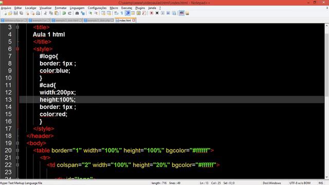Screen dimensions: 329x185
Task: Toggle show all characters icon
Action: coord(122,13)
